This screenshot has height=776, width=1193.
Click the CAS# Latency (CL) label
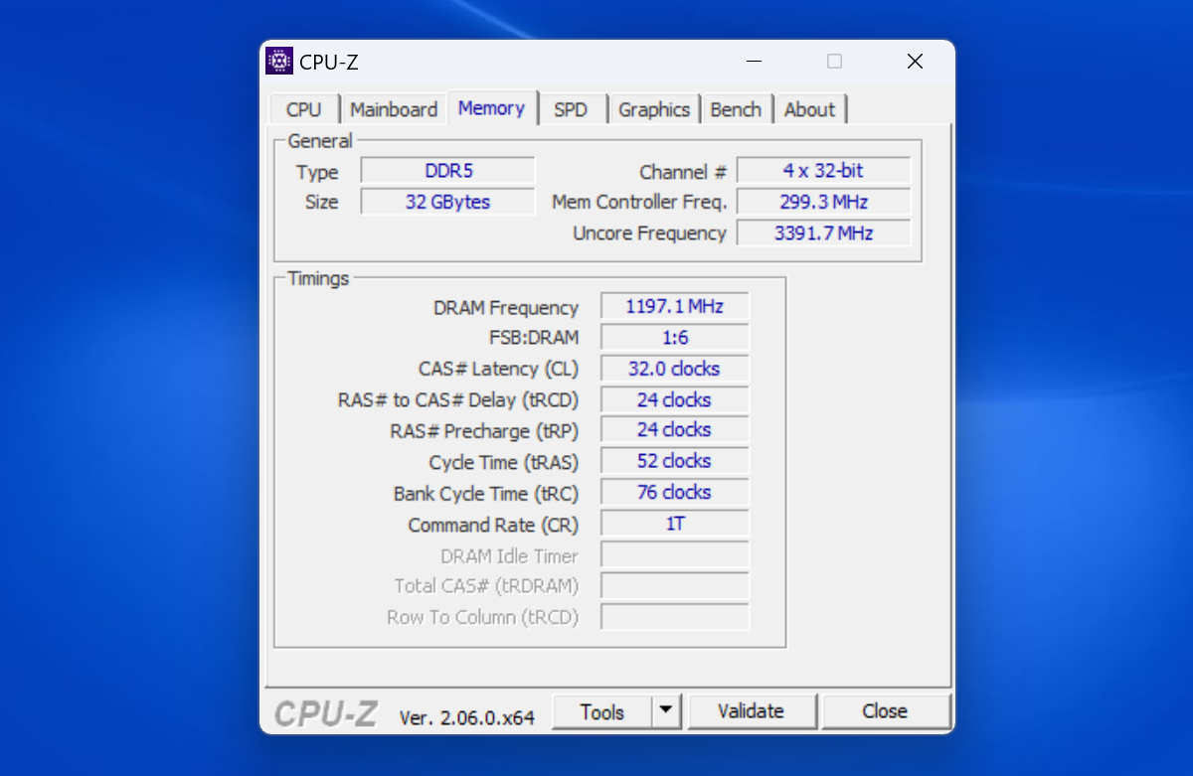point(498,369)
